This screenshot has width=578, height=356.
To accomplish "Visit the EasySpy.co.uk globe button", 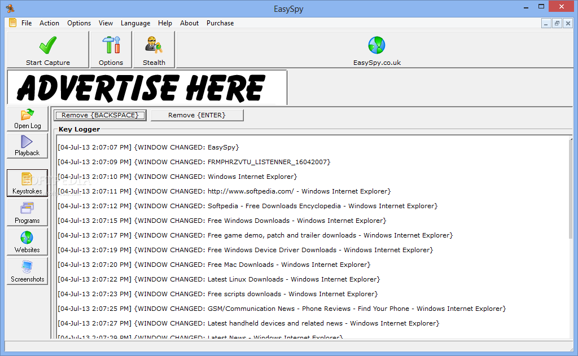I will [376, 50].
